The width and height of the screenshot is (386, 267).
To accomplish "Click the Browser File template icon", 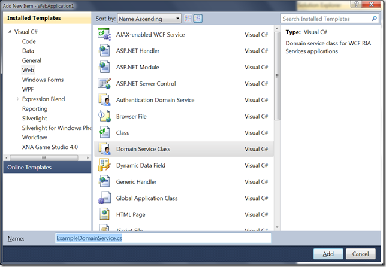I will click(x=104, y=116).
